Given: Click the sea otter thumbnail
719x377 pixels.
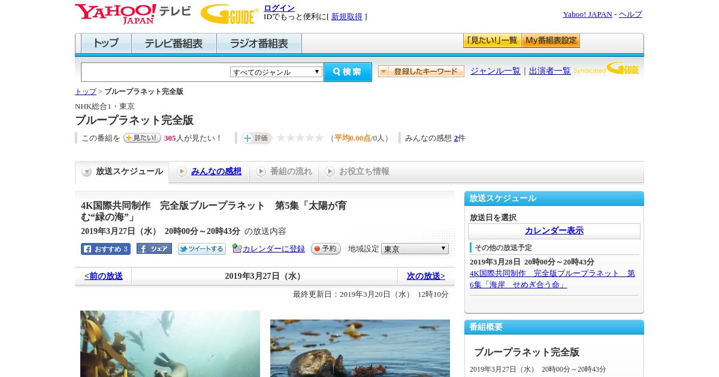Looking at the screenshot, I should [360, 348].
